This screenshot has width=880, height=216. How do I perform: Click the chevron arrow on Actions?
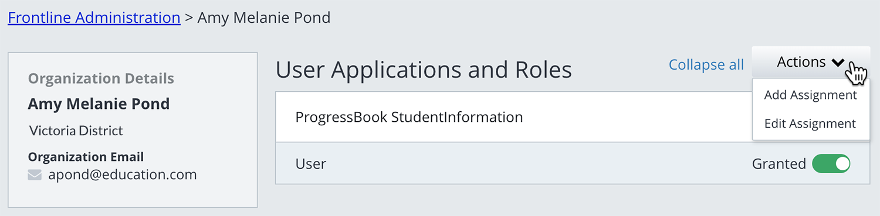838,62
